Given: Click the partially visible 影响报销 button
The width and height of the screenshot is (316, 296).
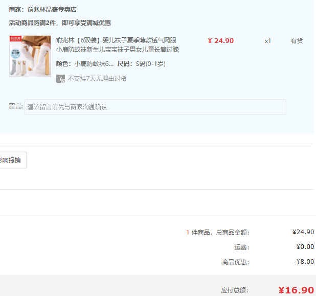Looking at the screenshot, I should pyautogui.click(x=11, y=160).
